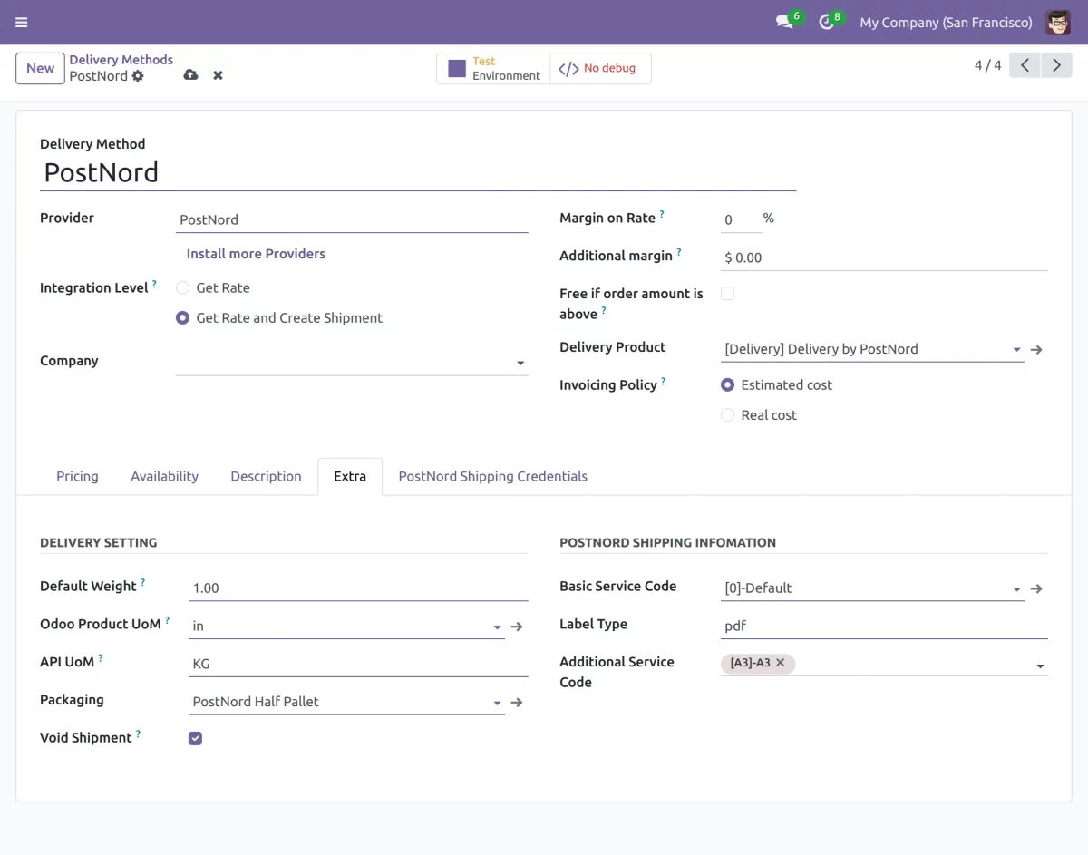Open the Packaging dropdown

[x=347, y=702]
